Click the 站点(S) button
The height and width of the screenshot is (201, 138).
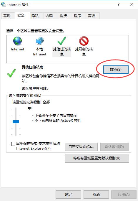116,70
